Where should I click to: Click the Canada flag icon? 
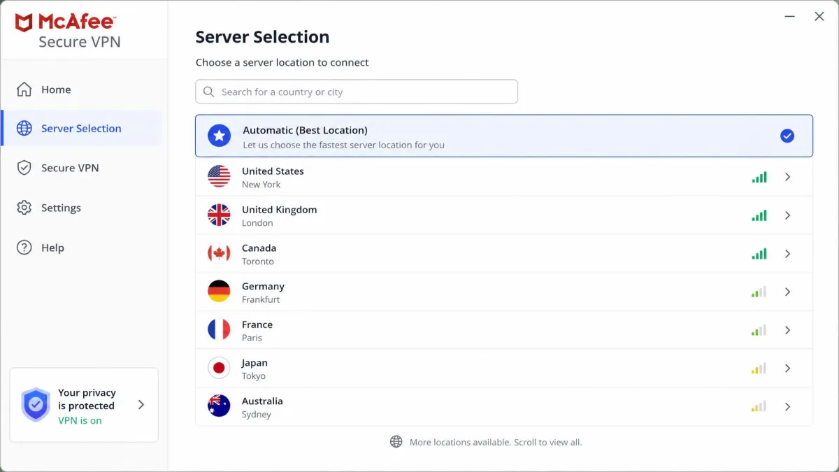coord(219,254)
